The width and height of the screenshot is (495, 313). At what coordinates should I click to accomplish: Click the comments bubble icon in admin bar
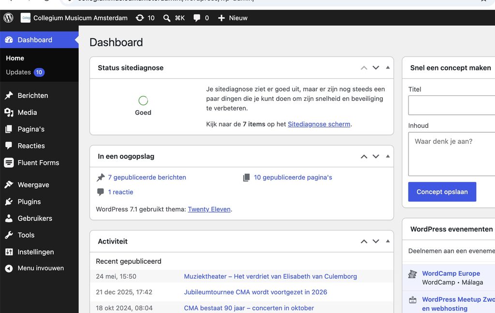197,18
